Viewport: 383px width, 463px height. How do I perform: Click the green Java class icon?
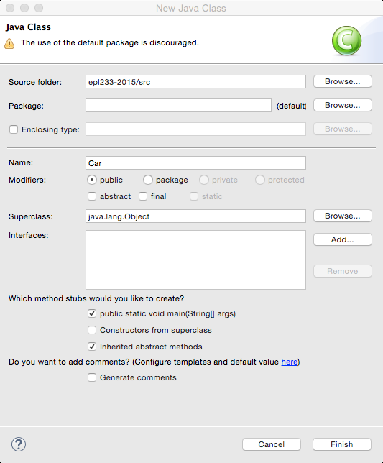point(346,41)
